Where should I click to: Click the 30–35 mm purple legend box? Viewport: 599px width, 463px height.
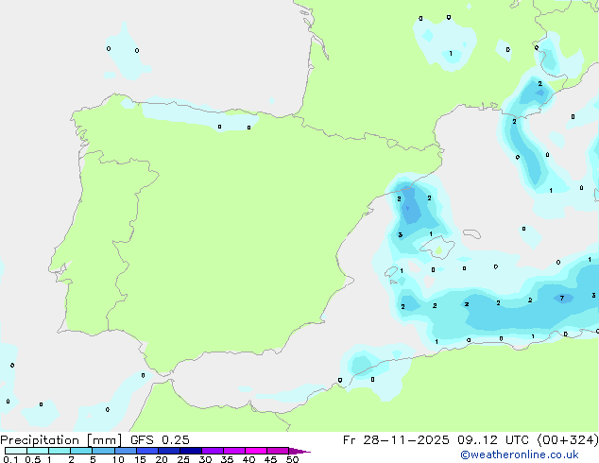pos(212,451)
